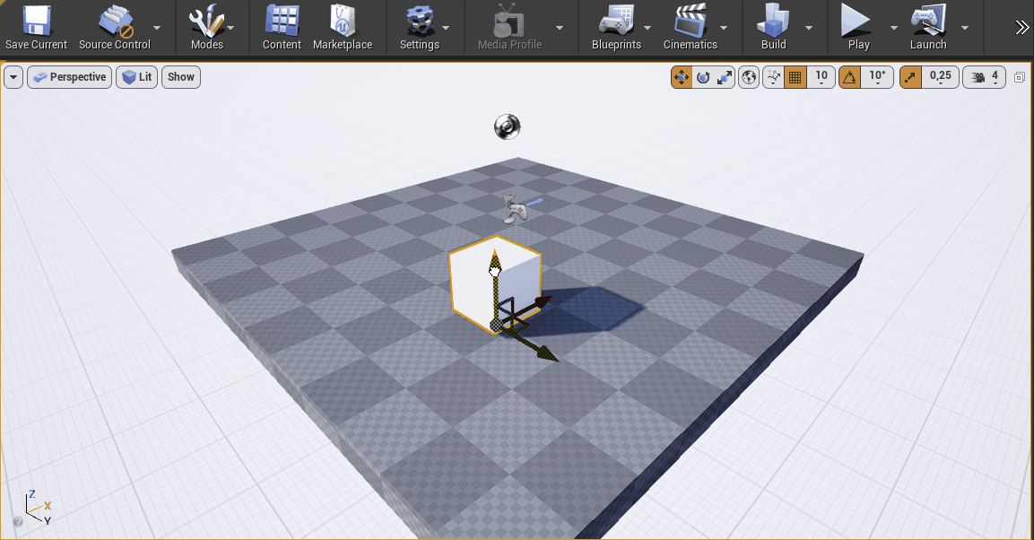This screenshot has width=1034, height=540.
Task: Open the grid snap size dropdown (10)
Action: pyautogui.click(x=821, y=78)
